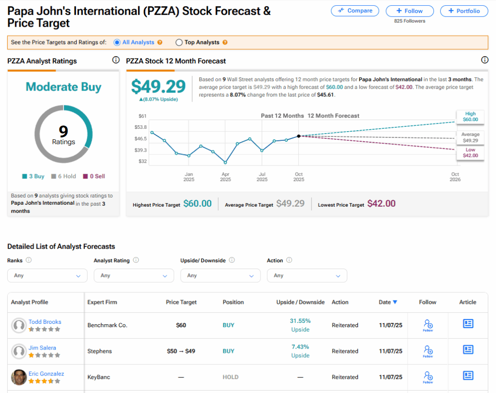Open article icon for Todd Brooks row
Screen dimensions: 496x393
tap(468, 324)
